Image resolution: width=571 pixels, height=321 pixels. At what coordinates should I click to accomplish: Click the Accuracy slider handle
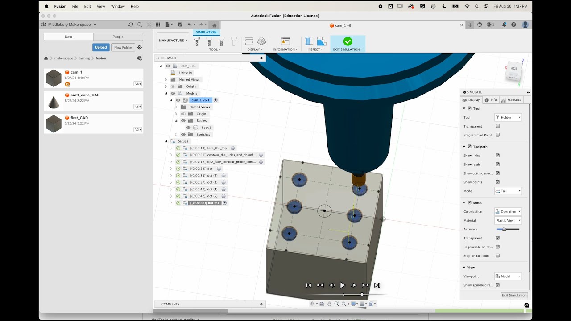click(504, 229)
